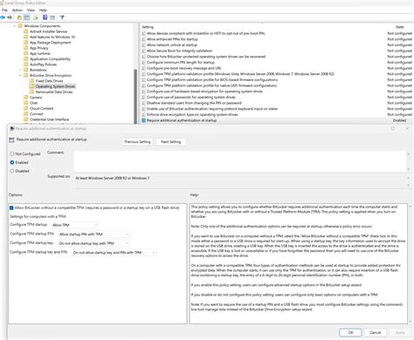Sort the list by the State column header
This screenshot has width=414, height=340.
coord(399,27)
